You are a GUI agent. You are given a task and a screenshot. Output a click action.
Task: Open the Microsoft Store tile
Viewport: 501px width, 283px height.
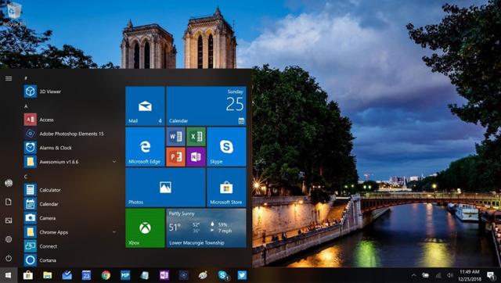coord(226,188)
